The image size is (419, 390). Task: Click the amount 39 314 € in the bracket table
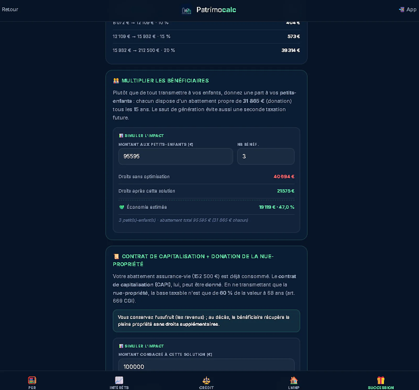(291, 50)
